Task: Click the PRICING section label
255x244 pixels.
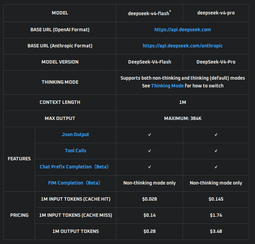Action: coord(19,215)
